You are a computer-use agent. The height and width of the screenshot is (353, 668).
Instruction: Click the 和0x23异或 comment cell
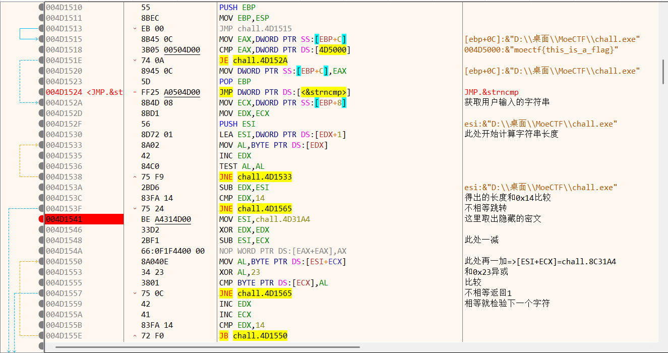click(x=486, y=272)
